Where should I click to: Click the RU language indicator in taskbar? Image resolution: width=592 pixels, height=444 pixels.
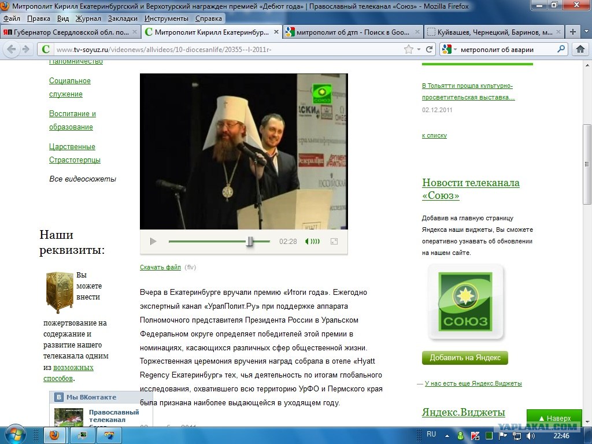coord(431,434)
